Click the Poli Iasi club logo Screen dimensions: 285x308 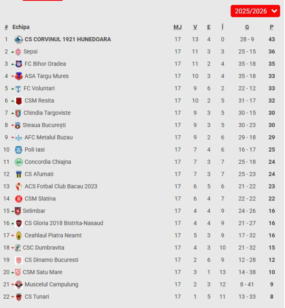(18, 150)
